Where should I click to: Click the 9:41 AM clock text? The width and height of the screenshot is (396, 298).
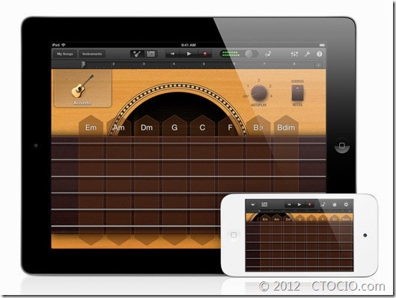click(189, 45)
